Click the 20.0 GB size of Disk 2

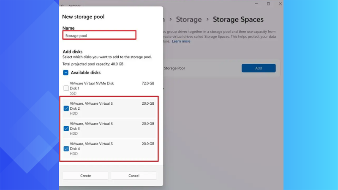[x=148, y=103]
